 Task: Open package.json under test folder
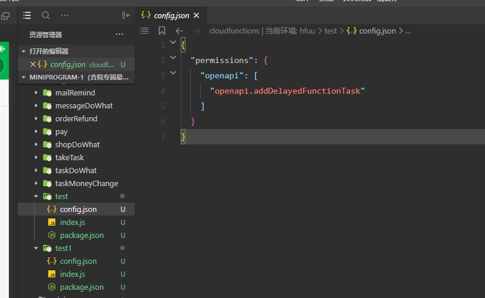click(x=77, y=235)
